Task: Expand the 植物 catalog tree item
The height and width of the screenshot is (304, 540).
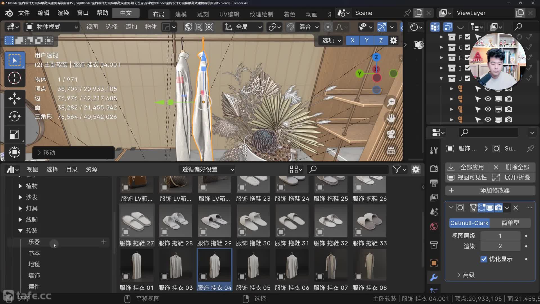Action: click(20, 186)
